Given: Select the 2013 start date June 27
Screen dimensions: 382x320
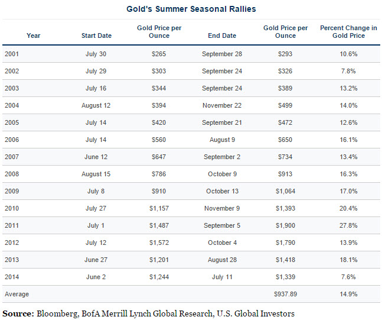Looking at the screenshot, I should 96,260.
